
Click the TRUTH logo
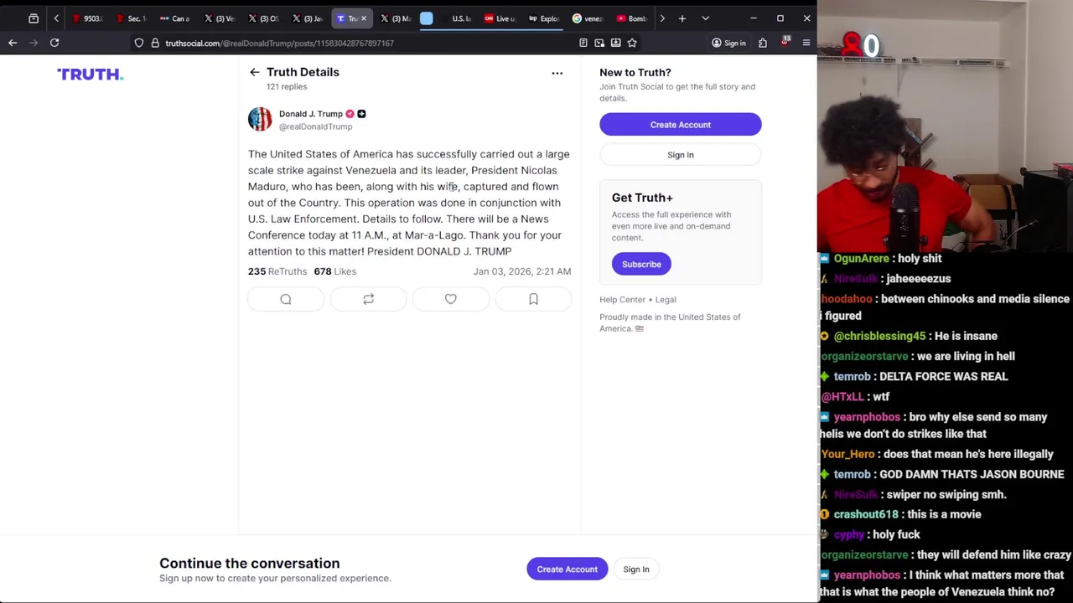(91, 75)
